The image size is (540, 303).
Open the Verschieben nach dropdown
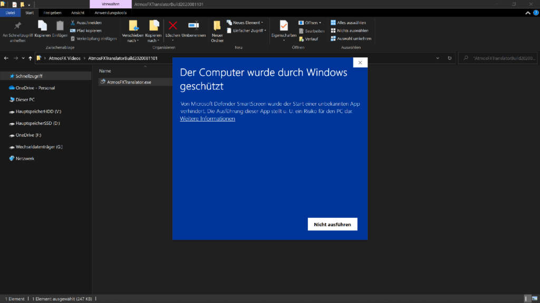pyautogui.click(x=132, y=31)
